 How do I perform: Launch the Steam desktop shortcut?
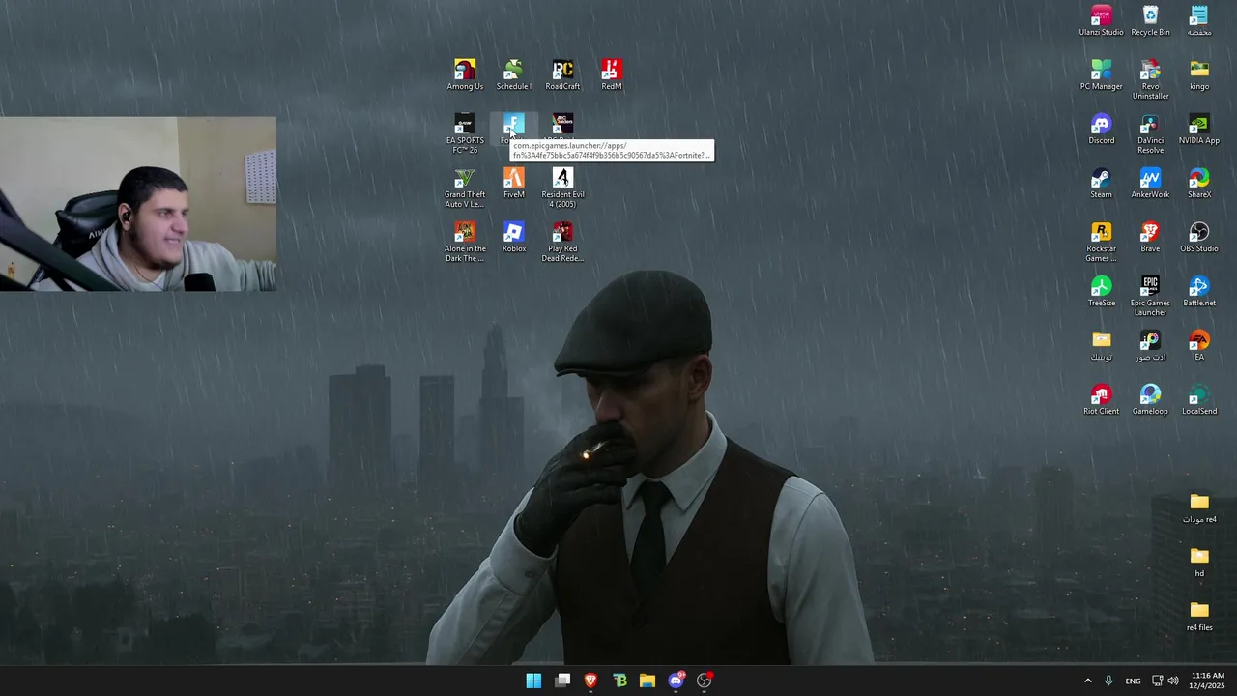(x=1101, y=183)
